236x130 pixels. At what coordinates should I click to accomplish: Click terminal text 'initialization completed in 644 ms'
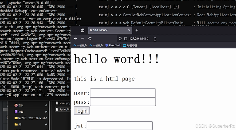[47, 19]
